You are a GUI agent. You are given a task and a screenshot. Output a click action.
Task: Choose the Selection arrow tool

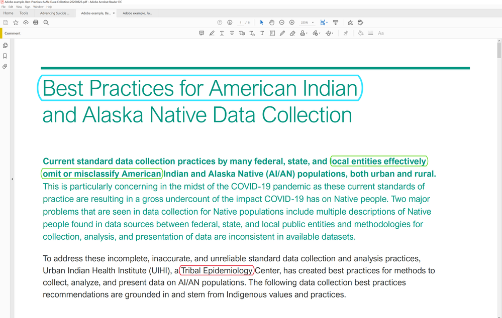[x=262, y=23]
